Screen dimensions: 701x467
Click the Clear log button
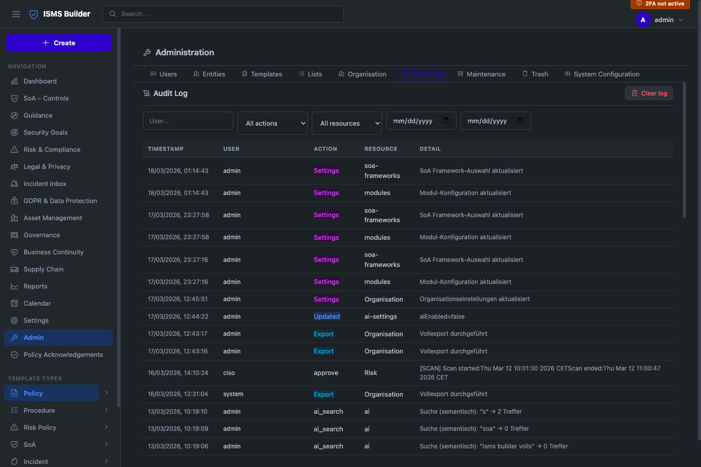pyautogui.click(x=649, y=93)
